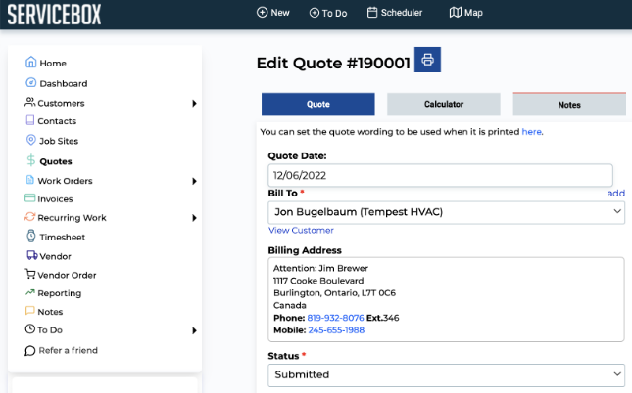Go to Dashboard in the sidebar
This screenshot has height=393, width=632.
(64, 83)
